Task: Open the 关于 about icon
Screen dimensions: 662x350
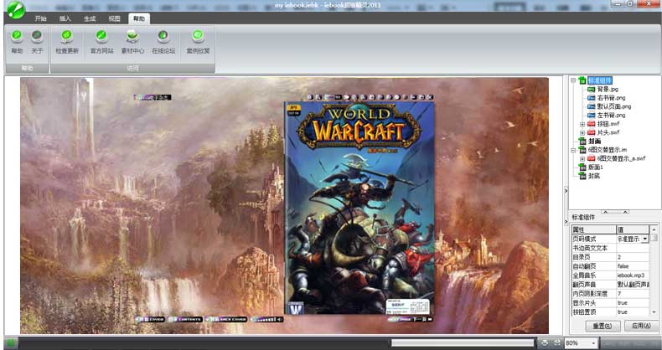Action: point(37,35)
